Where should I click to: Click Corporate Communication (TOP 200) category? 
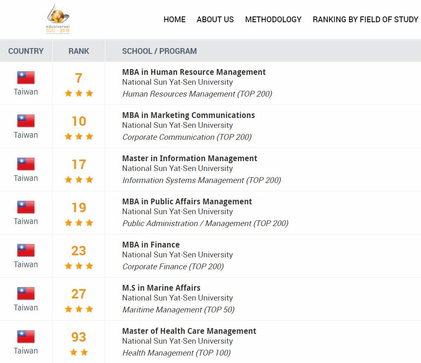click(x=187, y=137)
